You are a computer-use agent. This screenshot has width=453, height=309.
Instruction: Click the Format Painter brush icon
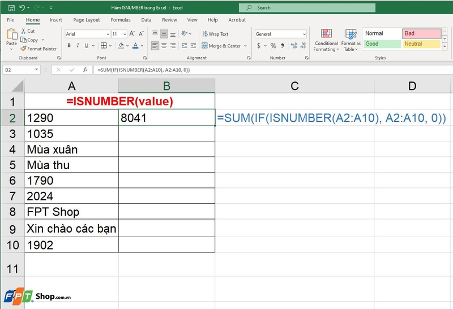click(x=23, y=49)
